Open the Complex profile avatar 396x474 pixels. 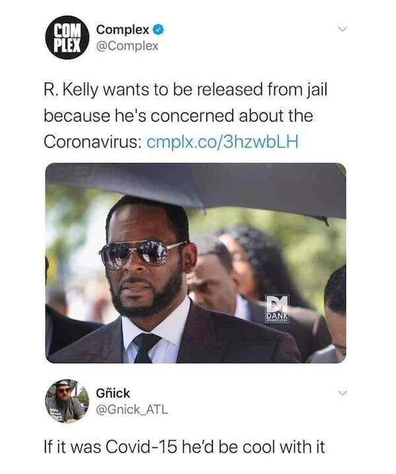click(67, 37)
